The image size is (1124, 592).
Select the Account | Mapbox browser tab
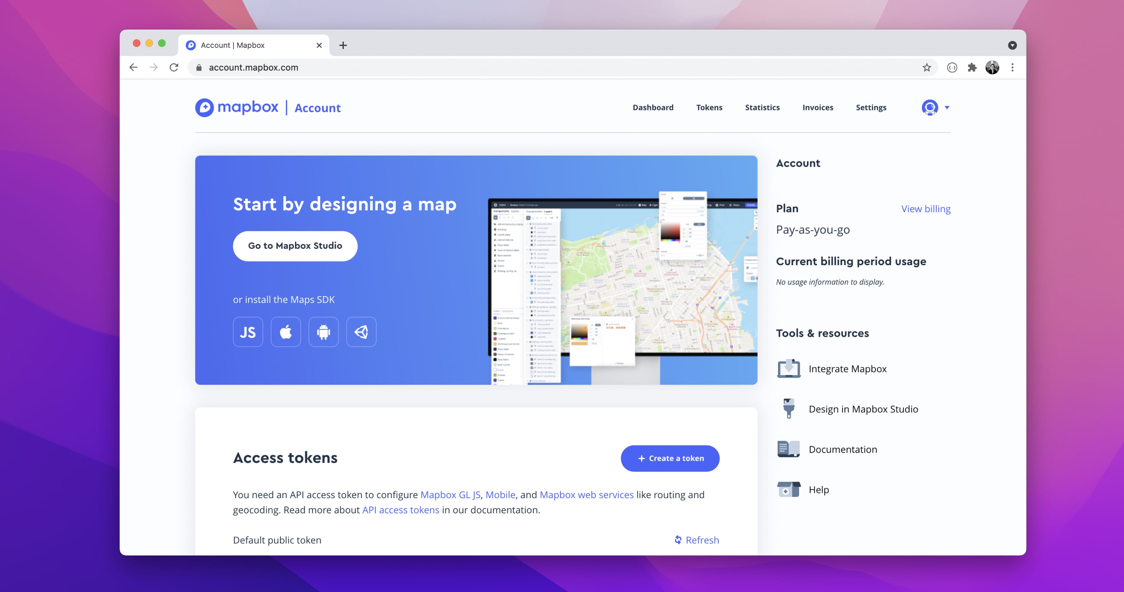254,45
